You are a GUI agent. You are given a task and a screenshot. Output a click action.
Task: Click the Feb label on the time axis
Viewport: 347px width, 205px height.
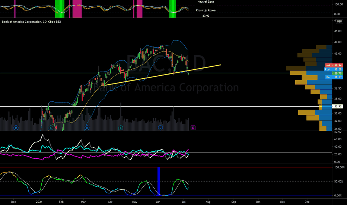(x=61, y=202)
